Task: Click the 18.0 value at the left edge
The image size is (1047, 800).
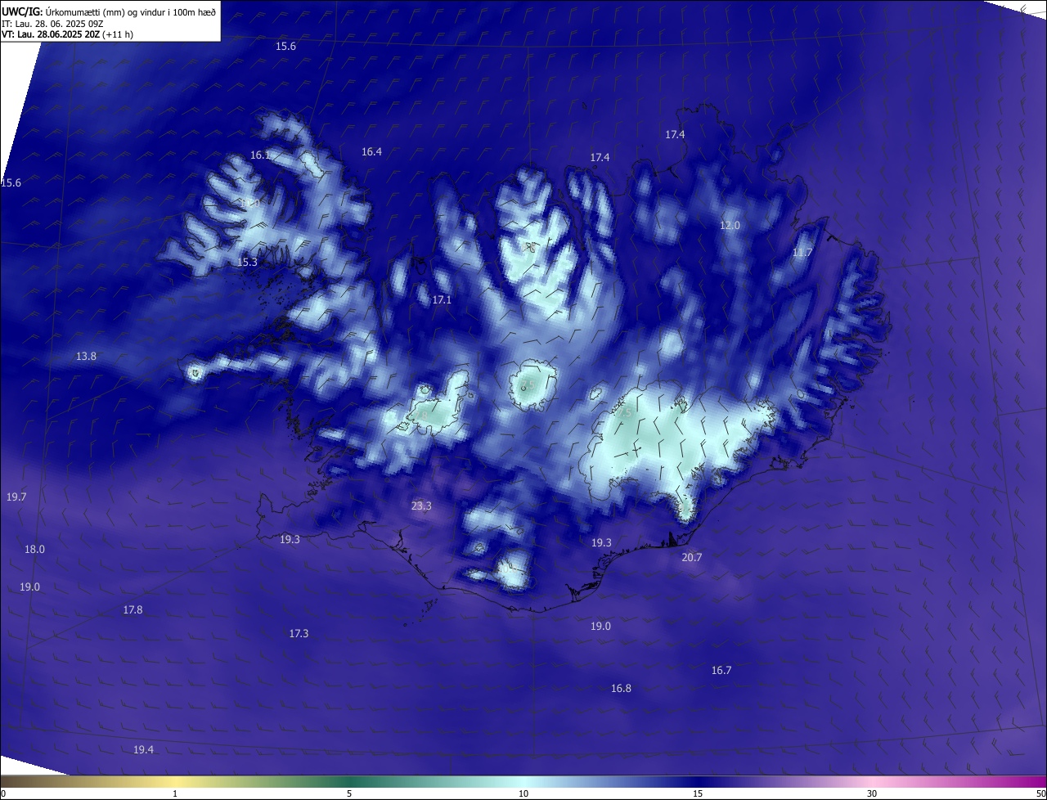Action: pyautogui.click(x=34, y=549)
